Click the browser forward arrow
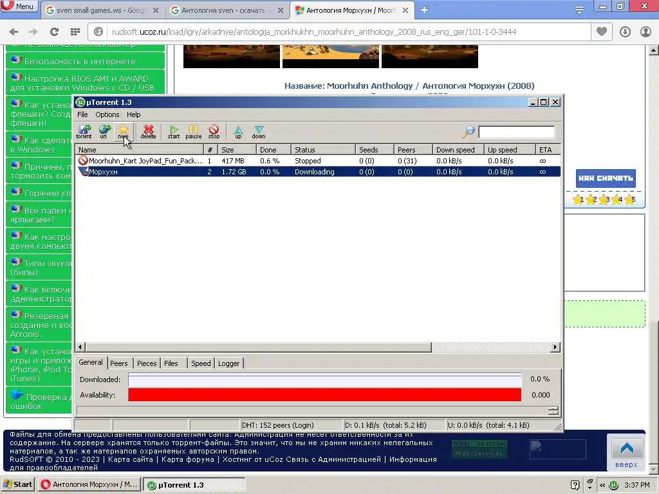Screen dimensions: 659x494 [x=33, y=32]
